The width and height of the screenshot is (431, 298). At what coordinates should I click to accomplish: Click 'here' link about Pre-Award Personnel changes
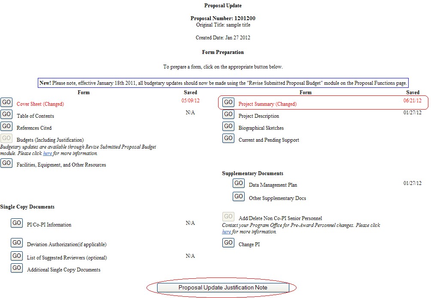tap(226, 232)
